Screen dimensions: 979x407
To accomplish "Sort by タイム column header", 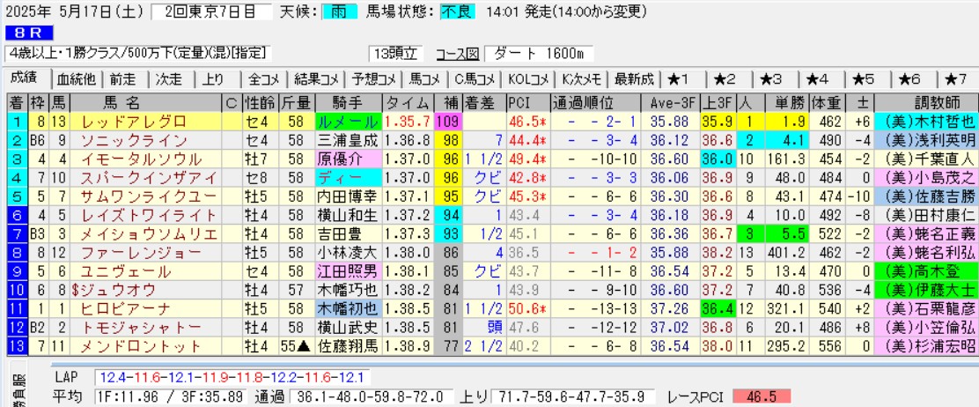I will tap(409, 102).
